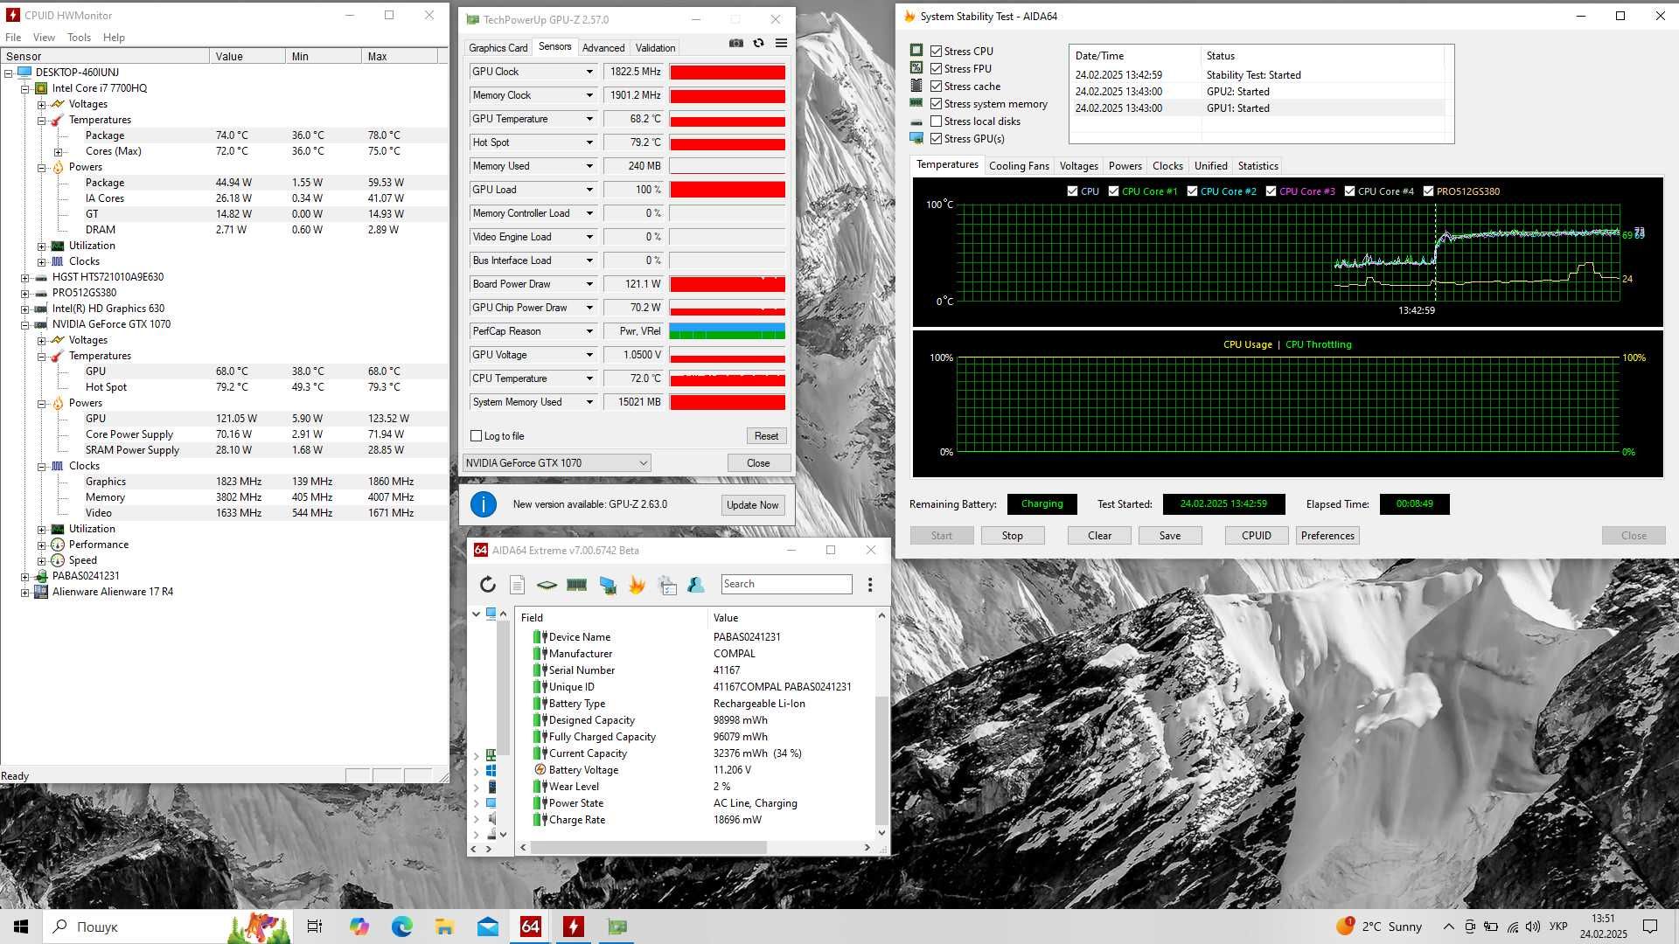Open Microsoft Edge from the taskbar
The height and width of the screenshot is (944, 1679).
coord(402,927)
